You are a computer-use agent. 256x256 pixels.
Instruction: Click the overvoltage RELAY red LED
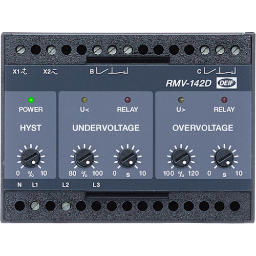(224, 100)
